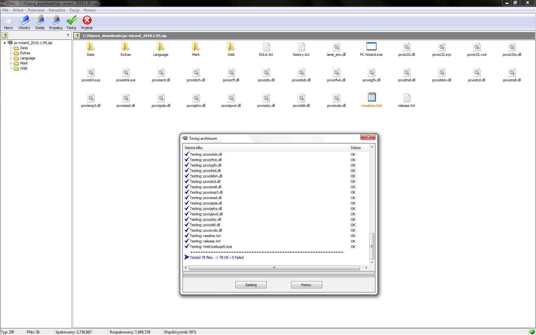Select the Mark folder icon in the file view

196,47
